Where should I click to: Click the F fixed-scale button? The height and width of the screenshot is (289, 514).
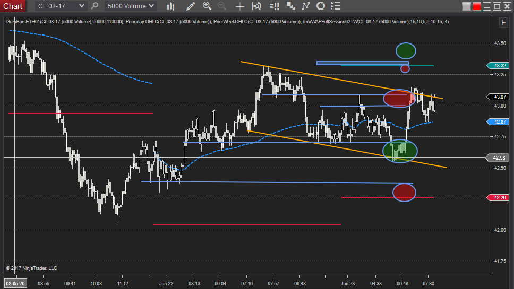coord(503,23)
